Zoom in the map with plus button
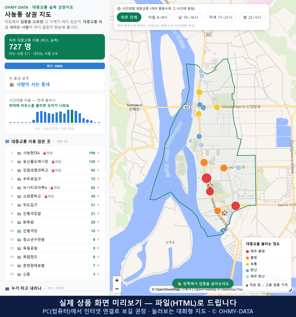Screen dimensions: 296x317 [117, 280]
